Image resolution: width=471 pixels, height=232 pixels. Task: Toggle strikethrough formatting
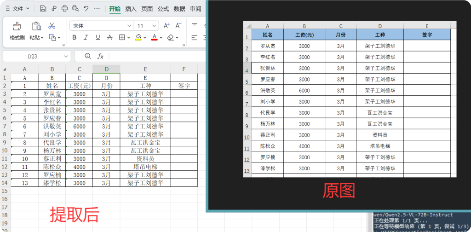pos(109,38)
